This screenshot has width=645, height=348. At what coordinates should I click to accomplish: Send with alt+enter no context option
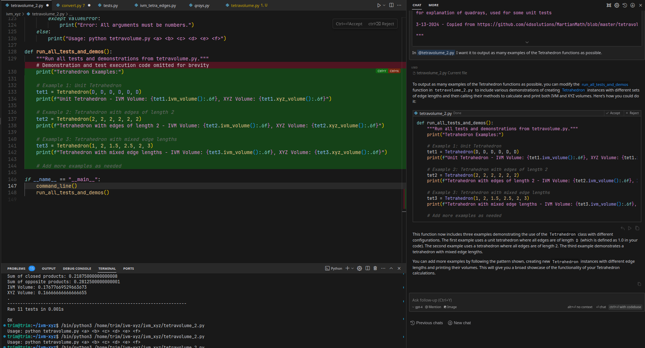click(x=580, y=307)
